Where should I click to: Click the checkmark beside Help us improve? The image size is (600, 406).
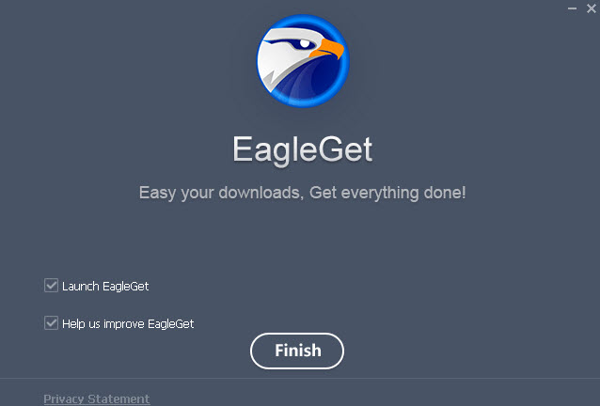click(51, 323)
